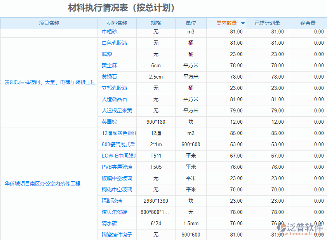Sort by the 已提计划量 column header
Image resolution: width=327 pixels, height=240 pixels.
coord(267,23)
